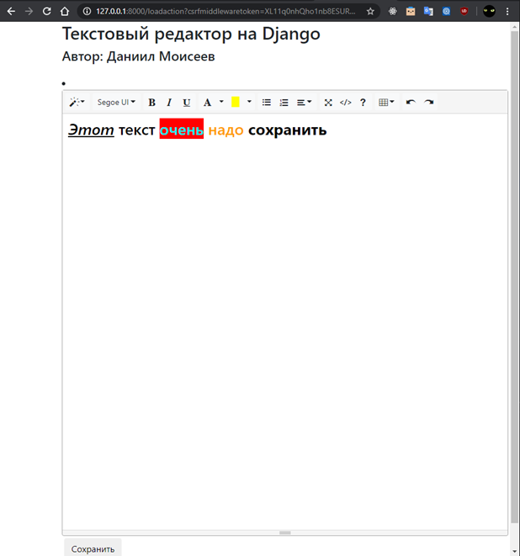Image resolution: width=520 pixels, height=556 pixels.
Task: Click scrollbar down arrow
Action: [x=514, y=552]
